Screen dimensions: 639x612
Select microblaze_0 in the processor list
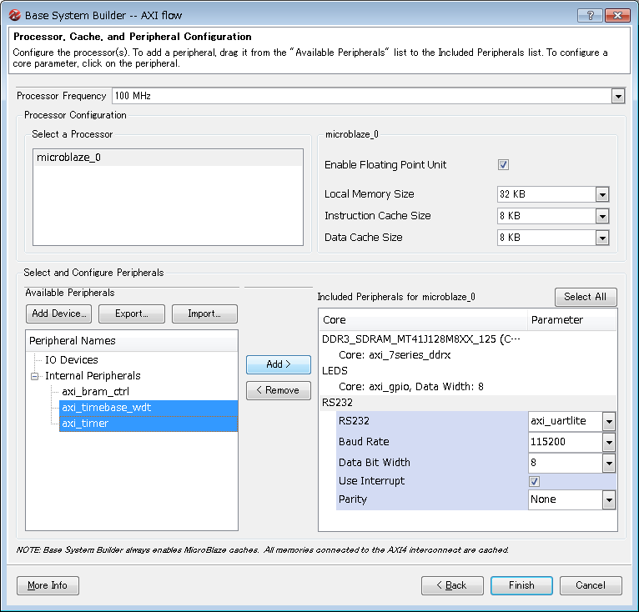click(69, 158)
